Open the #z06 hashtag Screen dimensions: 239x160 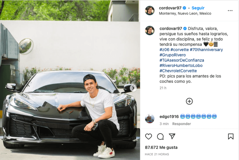tap(164, 50)
